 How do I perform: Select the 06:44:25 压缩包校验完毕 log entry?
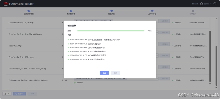tap(86, 44)
